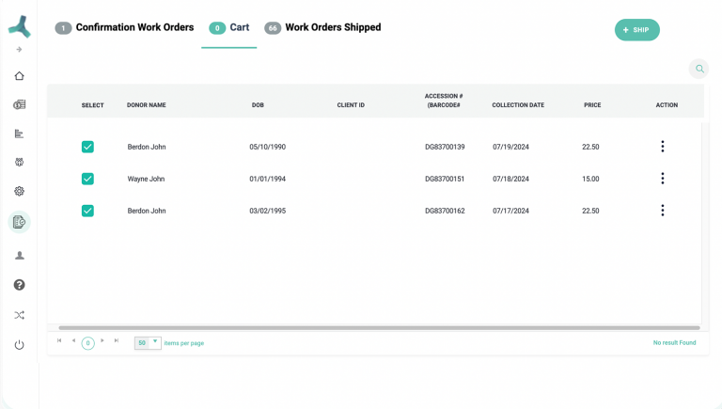Click the power logout icon
Screen dimensions: 722x409
19,345
